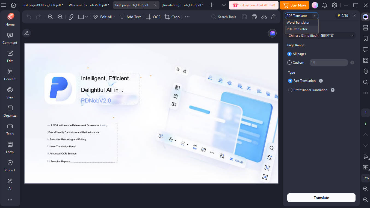
Task: Choose PDF Translator from dropdown list
Action: coord(302,29)
